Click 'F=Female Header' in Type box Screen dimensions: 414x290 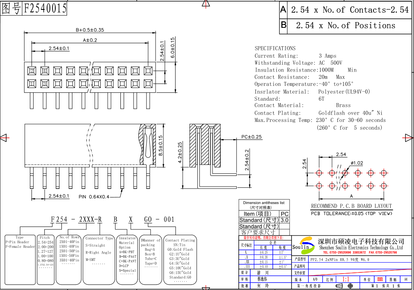(x=20, y=247)
